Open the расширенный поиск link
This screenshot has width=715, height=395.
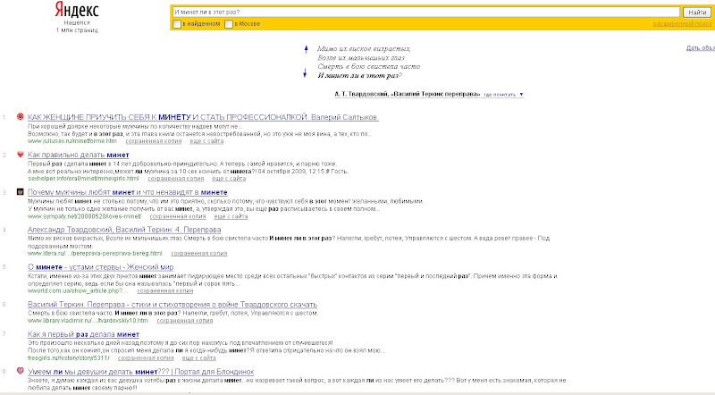(682, 24)
